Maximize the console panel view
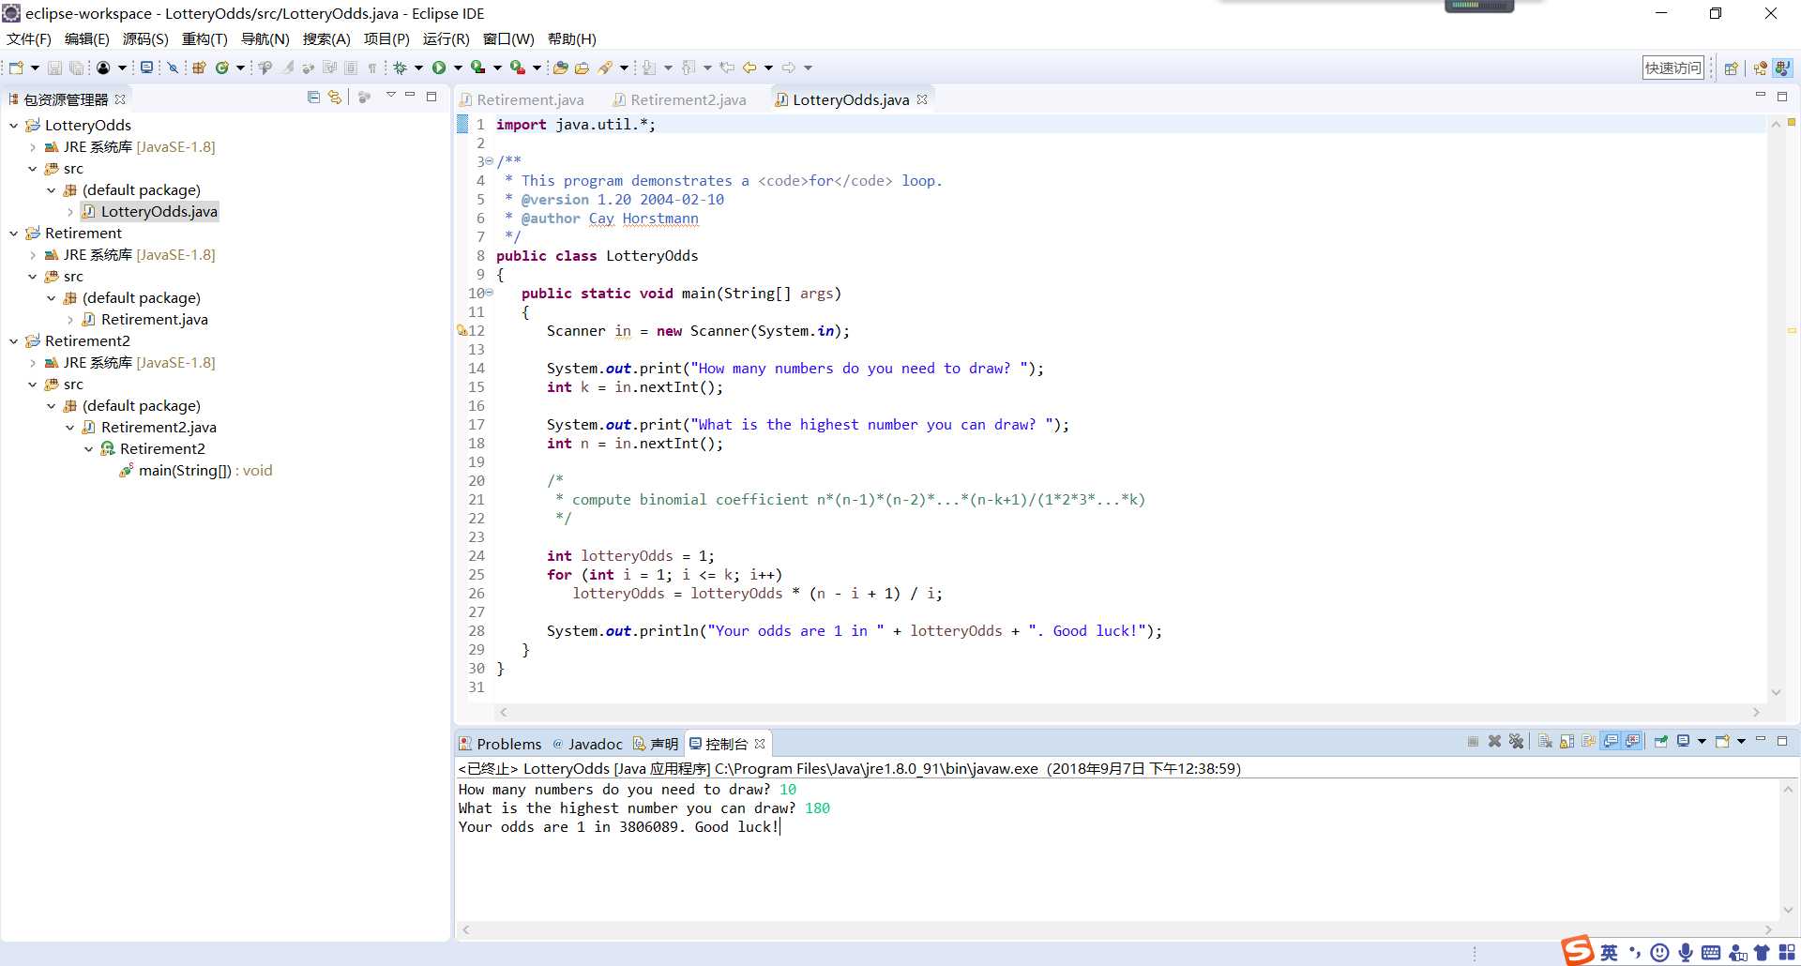 coord(1782,741)
